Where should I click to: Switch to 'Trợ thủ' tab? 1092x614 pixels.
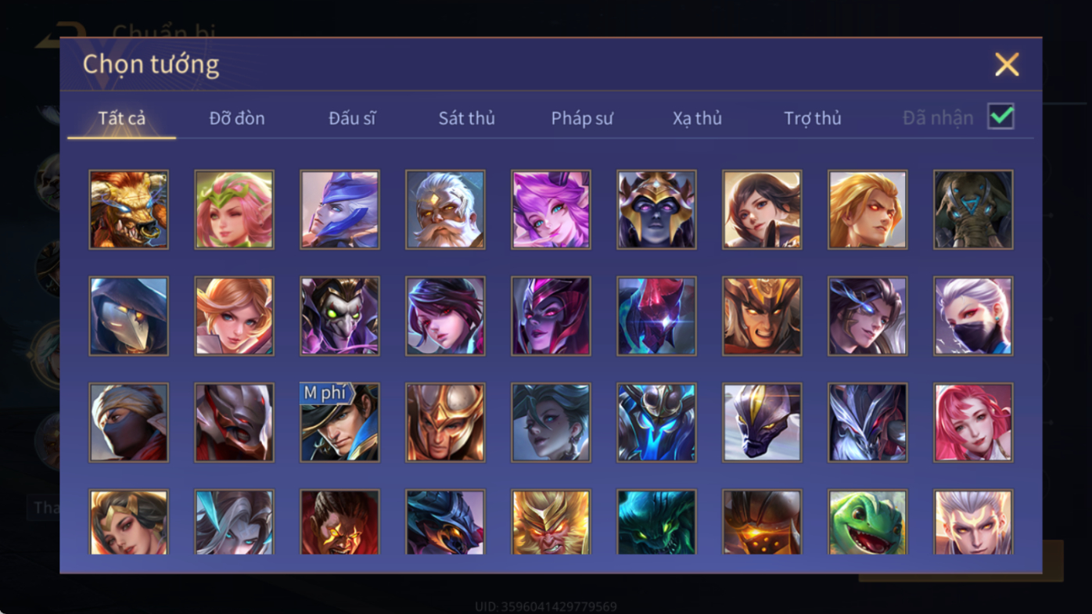(813, 118)
